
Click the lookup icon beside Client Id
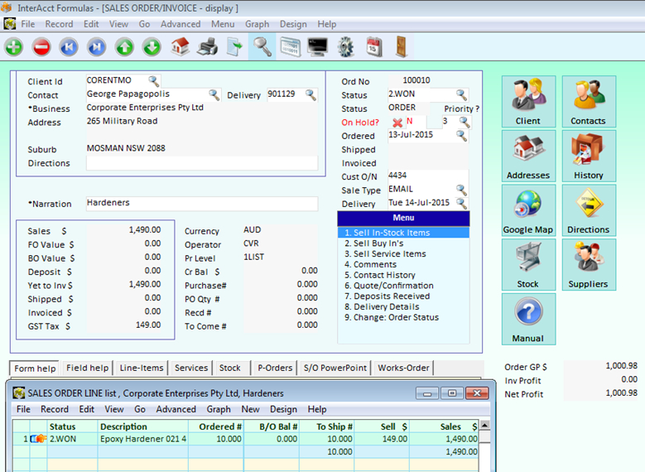(x=154, y=80)
